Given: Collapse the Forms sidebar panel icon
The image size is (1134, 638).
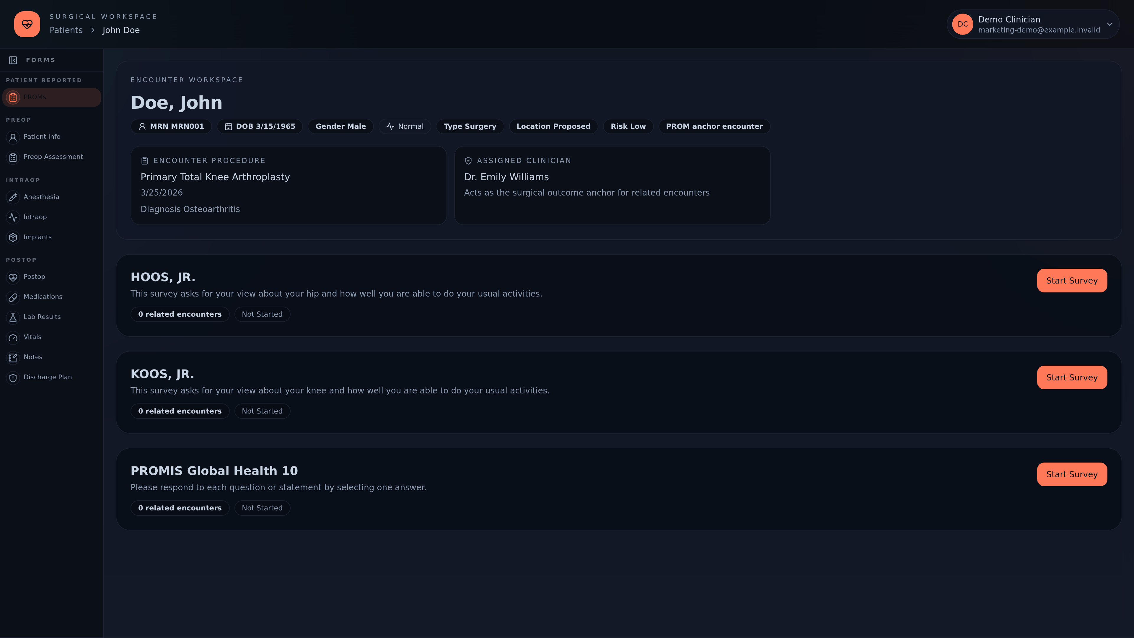Looking at the screenshot, I should point(13,60).
